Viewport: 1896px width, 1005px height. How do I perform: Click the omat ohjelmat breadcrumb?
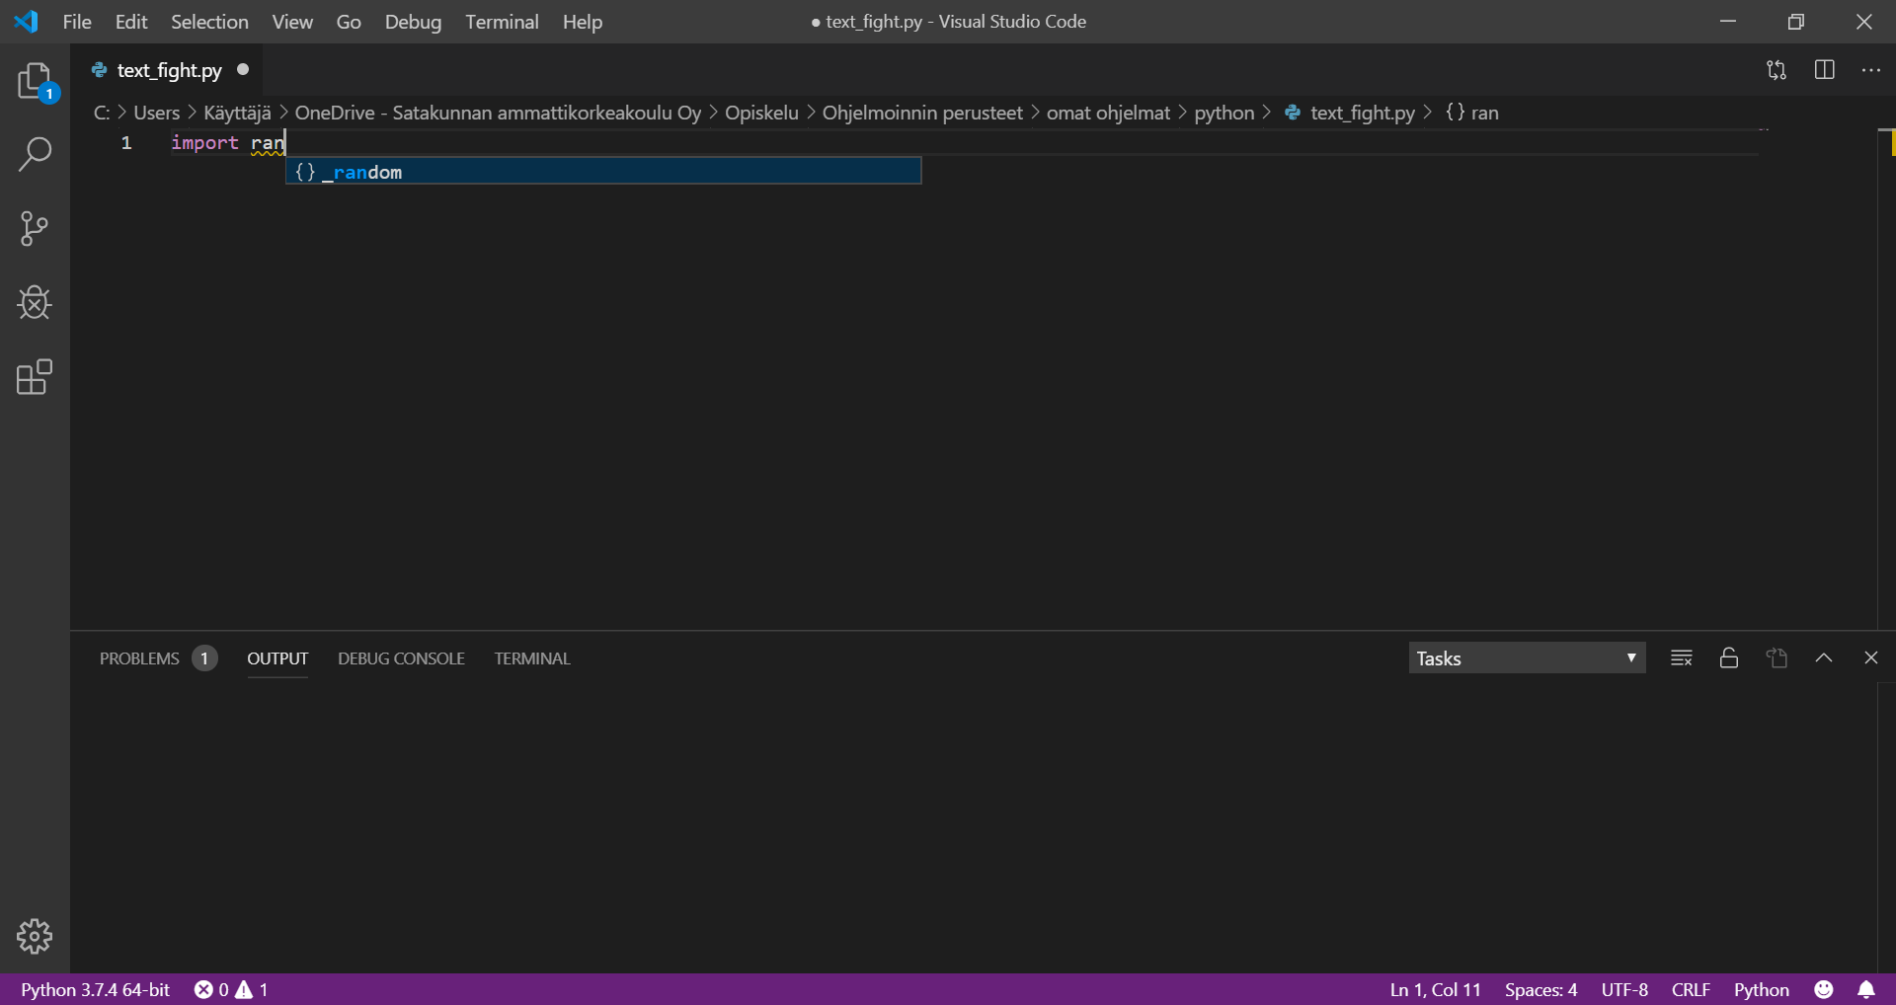1108,113
